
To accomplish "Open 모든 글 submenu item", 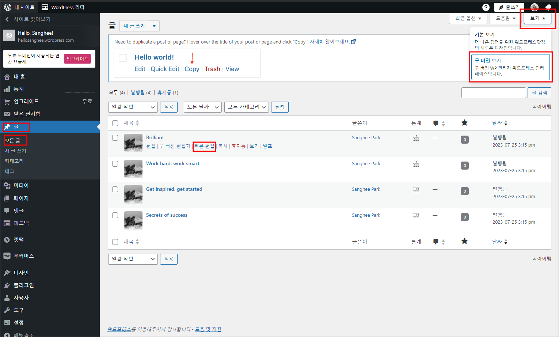I will pos(12,141).
